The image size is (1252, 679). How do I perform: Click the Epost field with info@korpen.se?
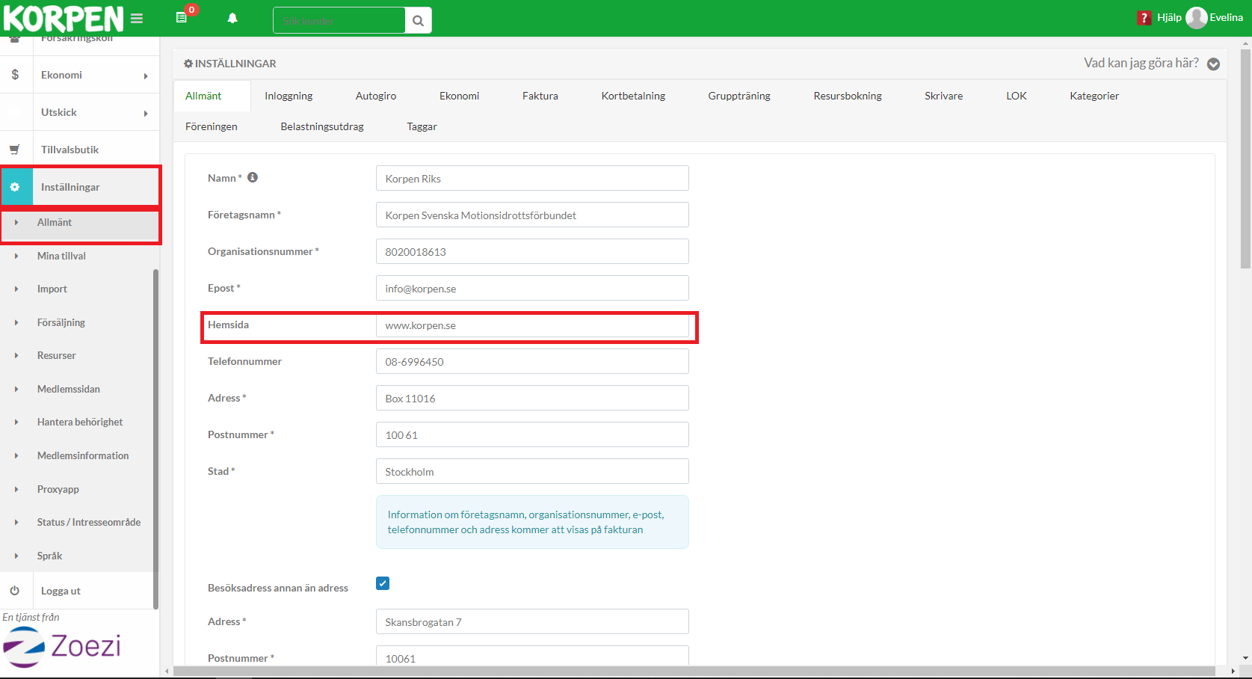(x=532, y=288)
